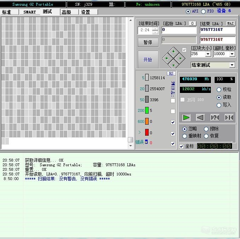Open the 结束测试 end action dropdown
Image resolution: width=240 pixels, height=239 pixels.
coord(232,65)
